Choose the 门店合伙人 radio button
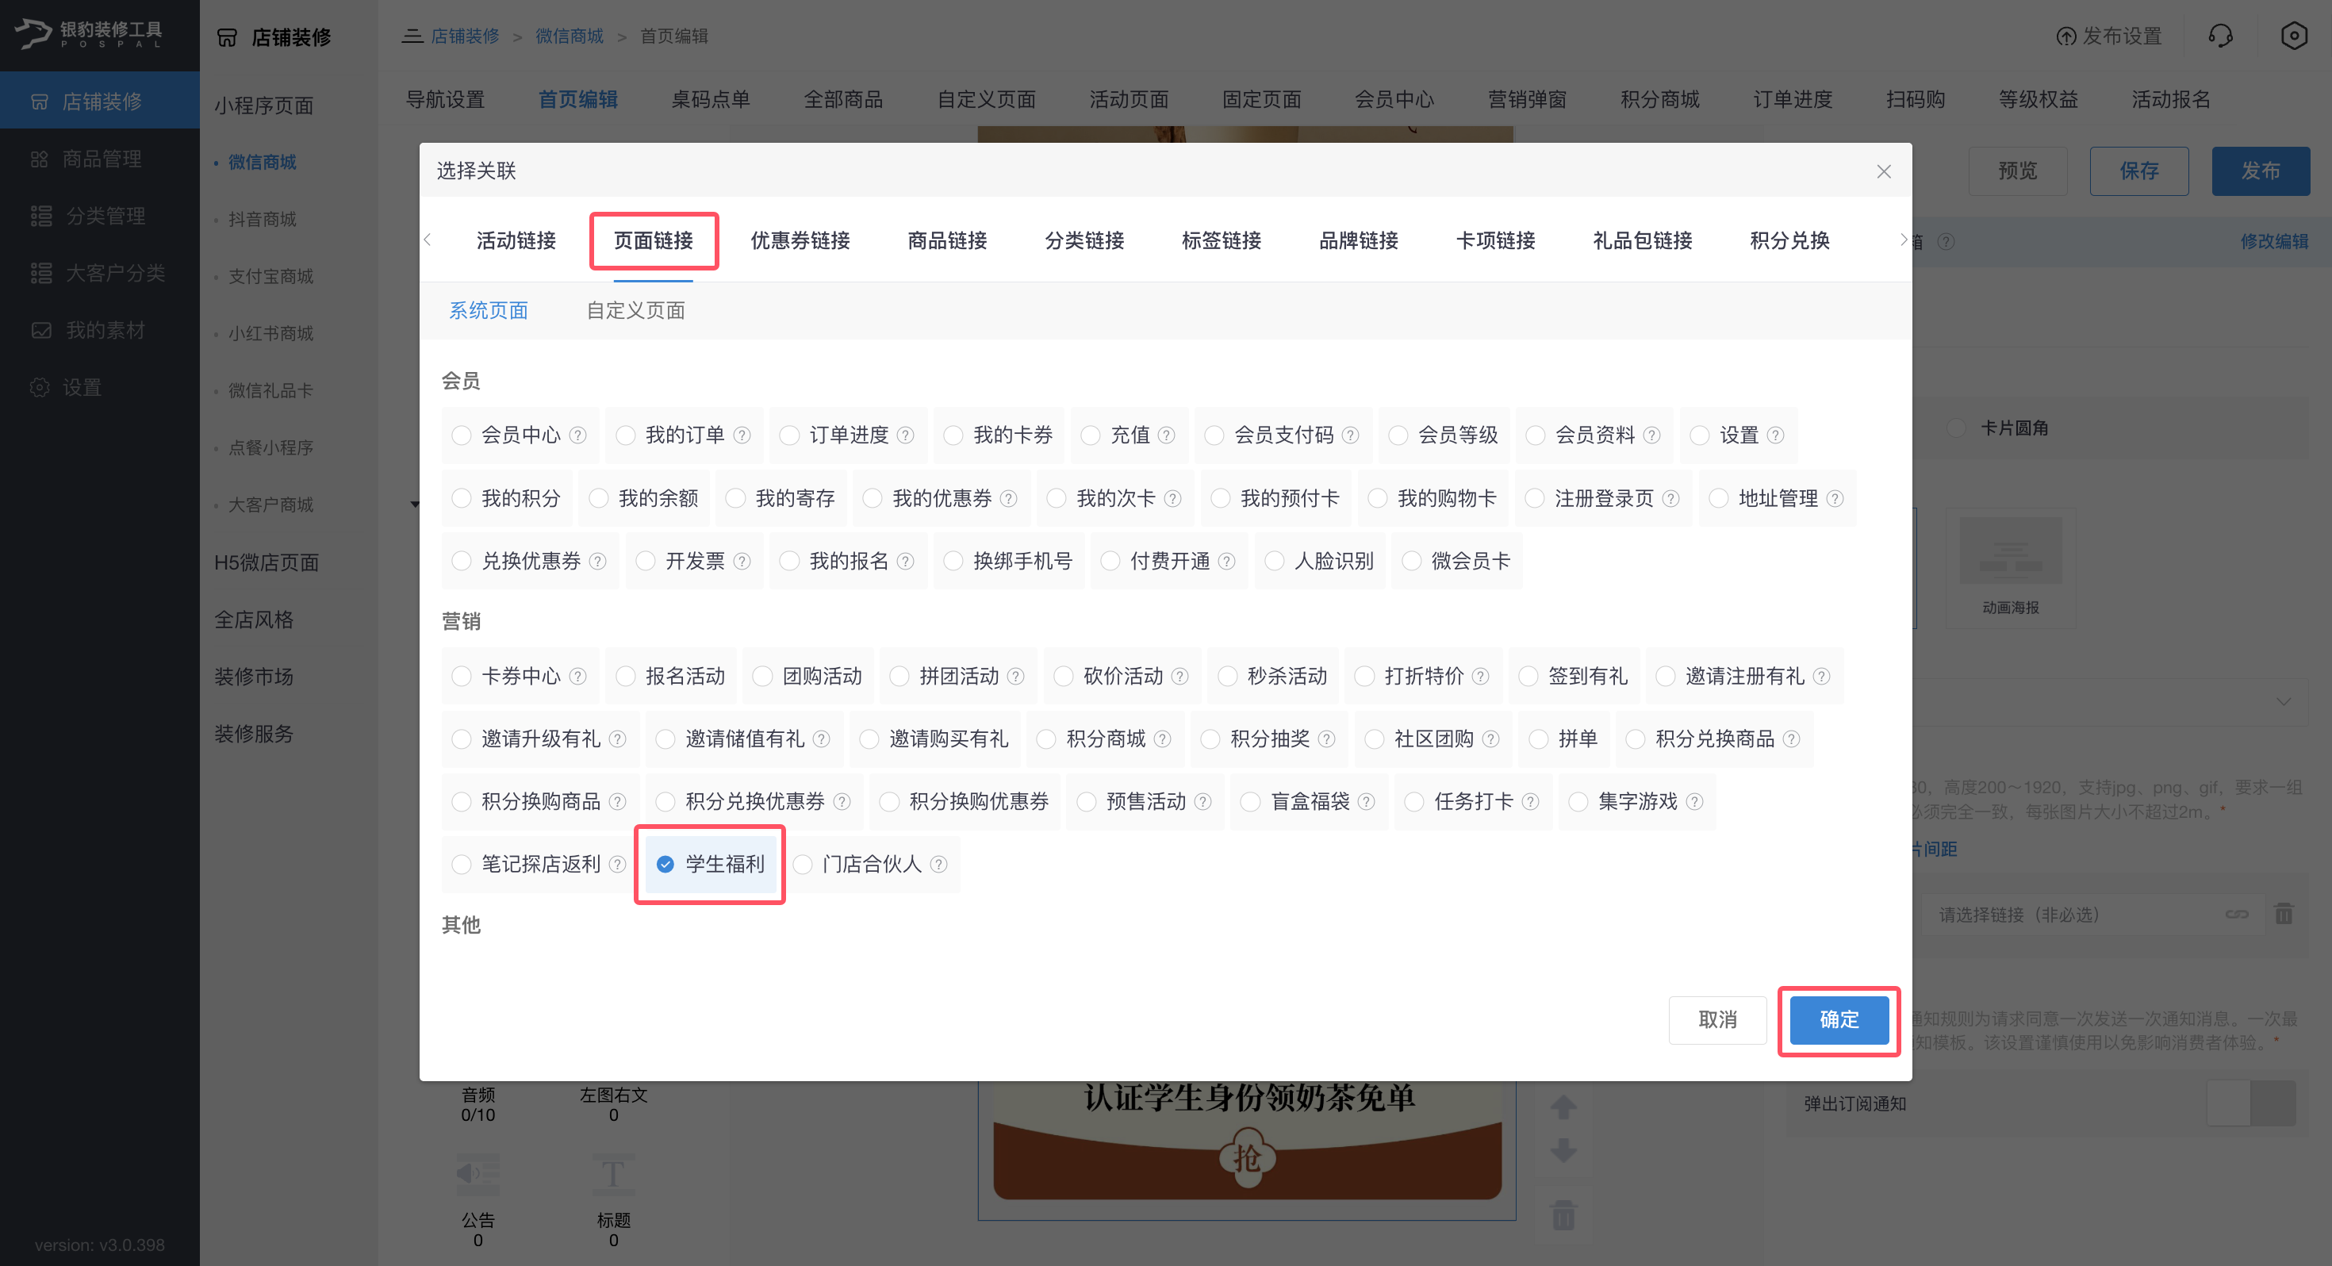This screenshot has width=2332, height=1266. 803,865
